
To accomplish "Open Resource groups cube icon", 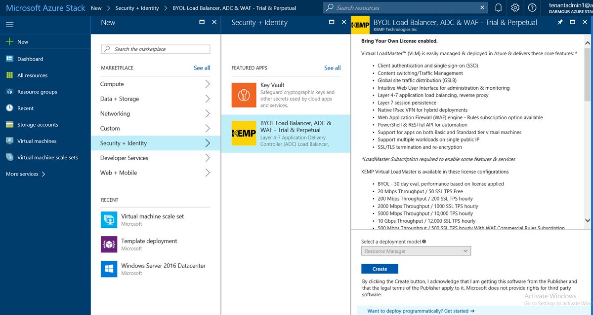I will point(9,92).
